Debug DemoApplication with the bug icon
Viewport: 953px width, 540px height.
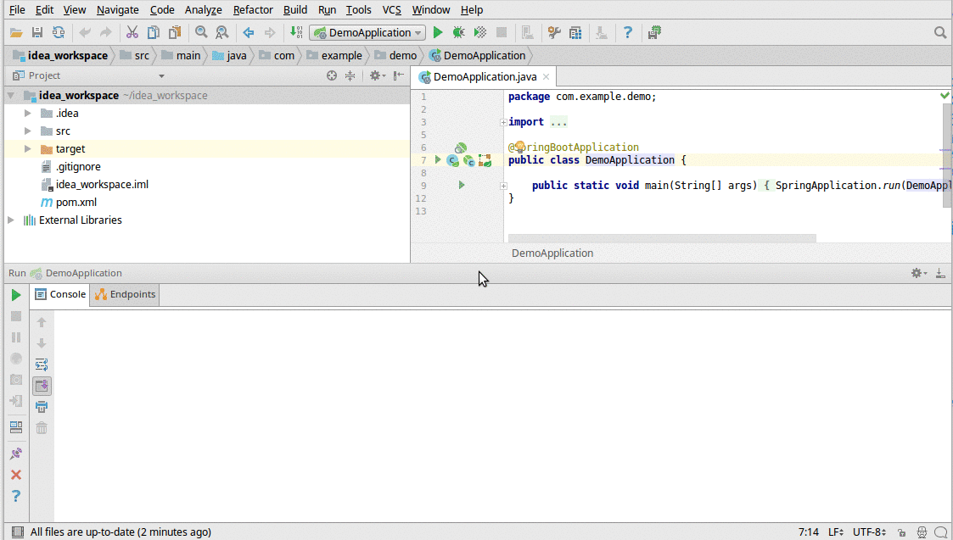459,33
